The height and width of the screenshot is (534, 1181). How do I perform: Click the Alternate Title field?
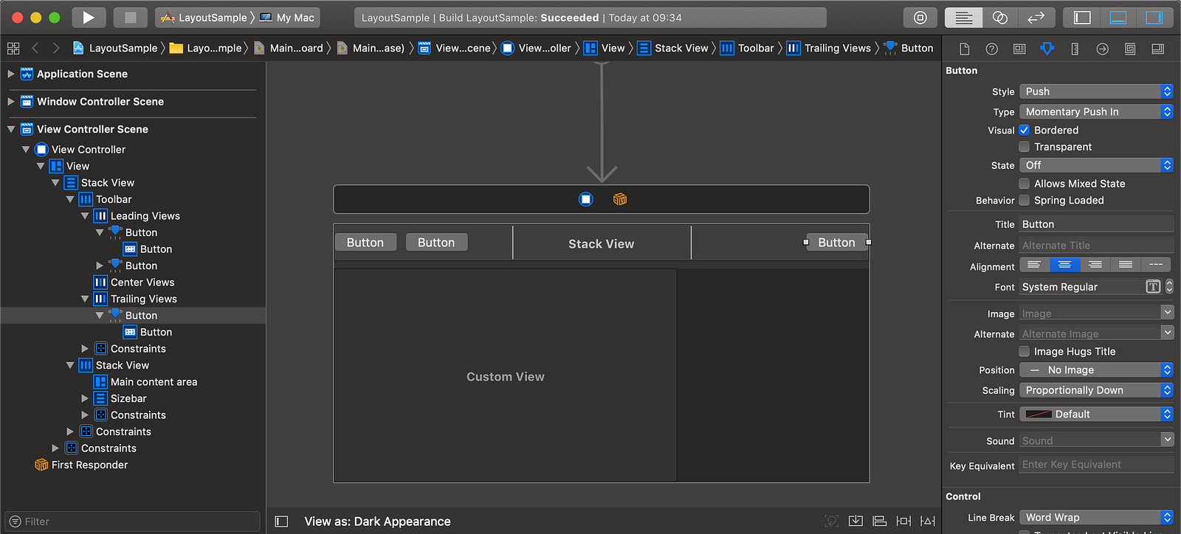pyautogui.click(x=1096, y=246)
